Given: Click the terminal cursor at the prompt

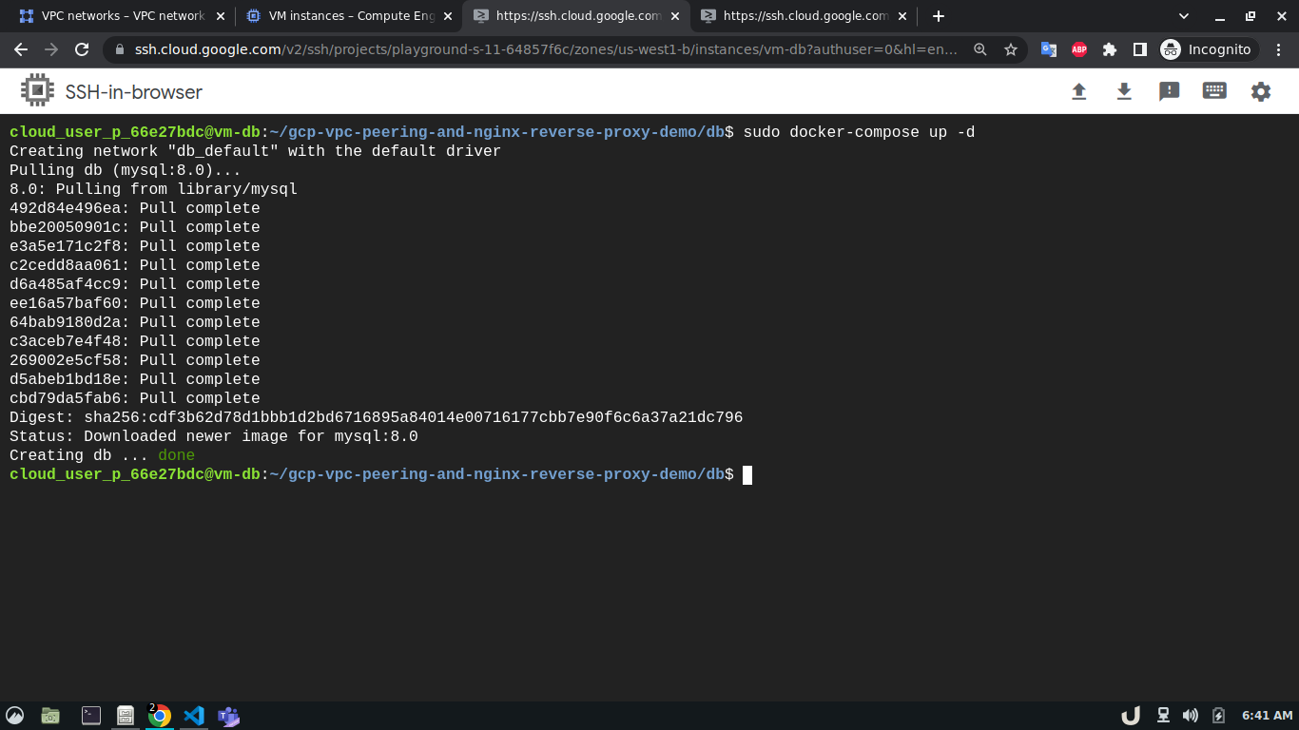Looking at the screenshot, I should click(x=747, y=474).
